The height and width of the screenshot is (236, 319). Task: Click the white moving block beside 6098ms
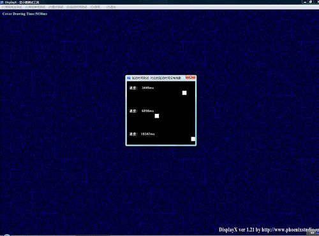tap(157, 116)
